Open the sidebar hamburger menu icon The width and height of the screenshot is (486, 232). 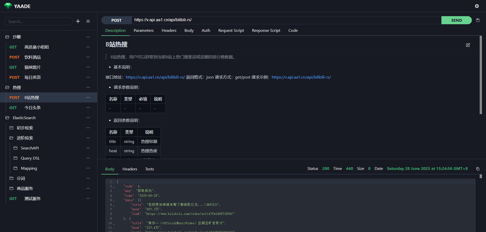coord(88,21)
